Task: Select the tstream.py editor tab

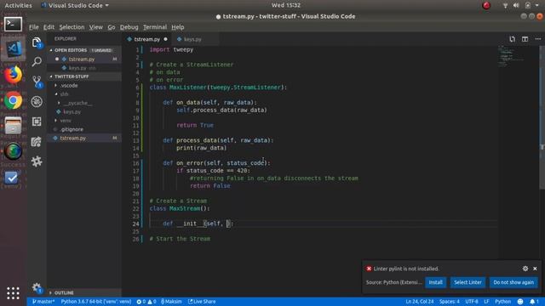Action: [x=147, y=39]
